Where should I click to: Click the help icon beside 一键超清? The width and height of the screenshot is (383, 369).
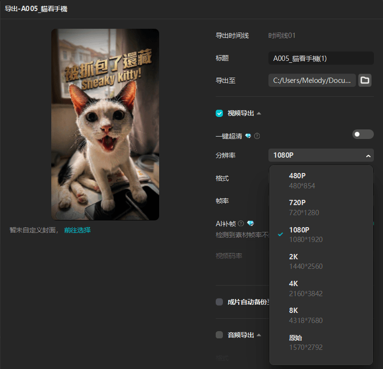pyautogui.click(x=257, y=136)
